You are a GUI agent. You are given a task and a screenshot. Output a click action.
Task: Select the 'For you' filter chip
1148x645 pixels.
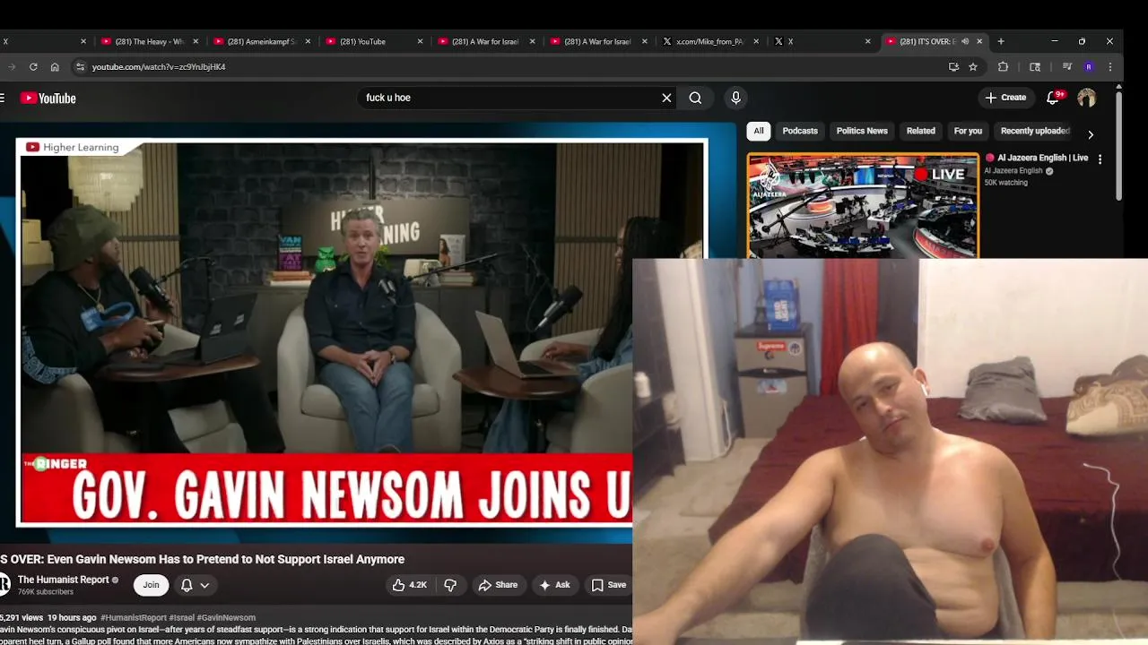pos(968,131)
